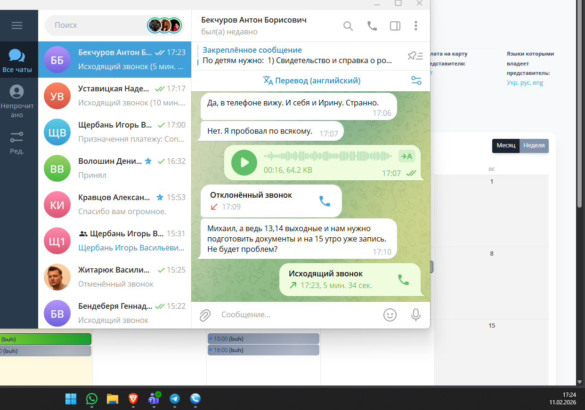Click the paperclip attach file icon

[x=205, y=315]
